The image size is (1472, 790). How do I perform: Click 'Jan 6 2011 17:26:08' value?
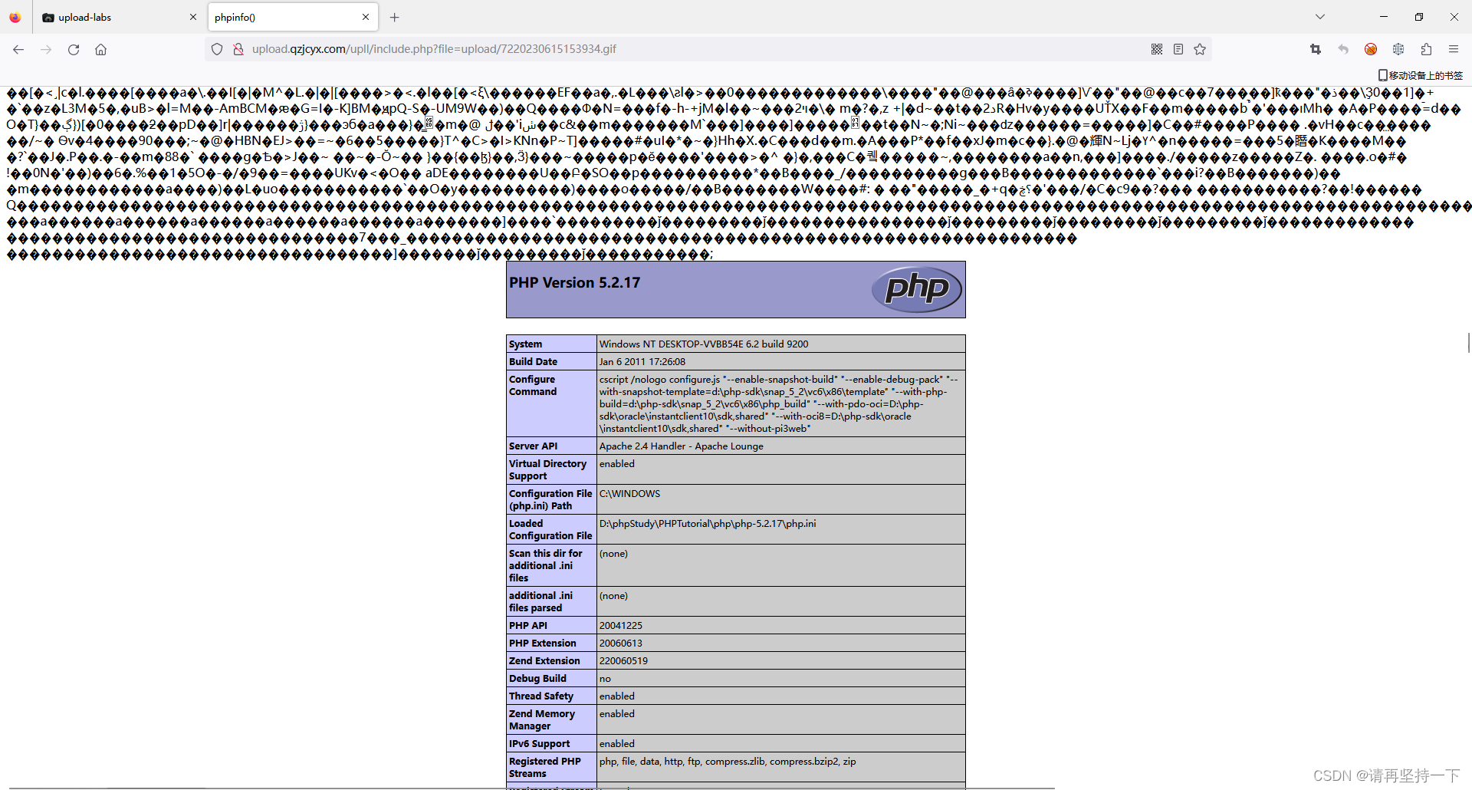pyautogui.click(x=642, y=362)
